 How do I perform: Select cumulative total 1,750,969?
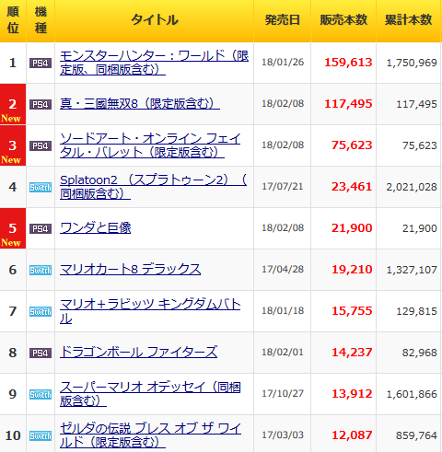coord(412,63)
